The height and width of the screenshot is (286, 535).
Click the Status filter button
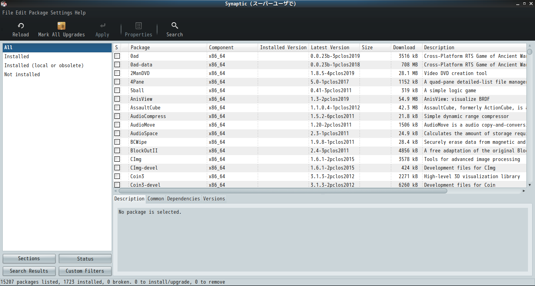(85, 259)
